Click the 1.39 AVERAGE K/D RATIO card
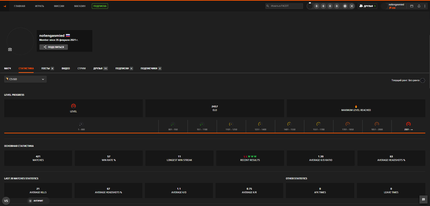 320,158
